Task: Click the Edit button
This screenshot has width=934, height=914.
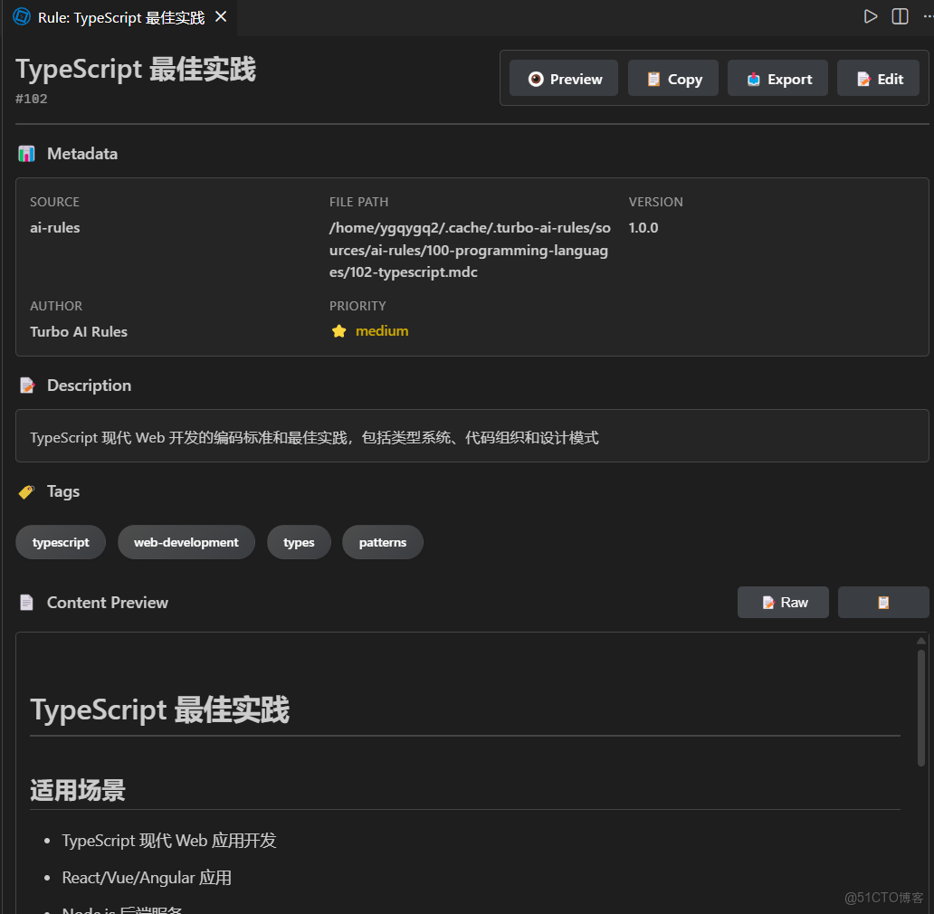Action: pos(878,78)
